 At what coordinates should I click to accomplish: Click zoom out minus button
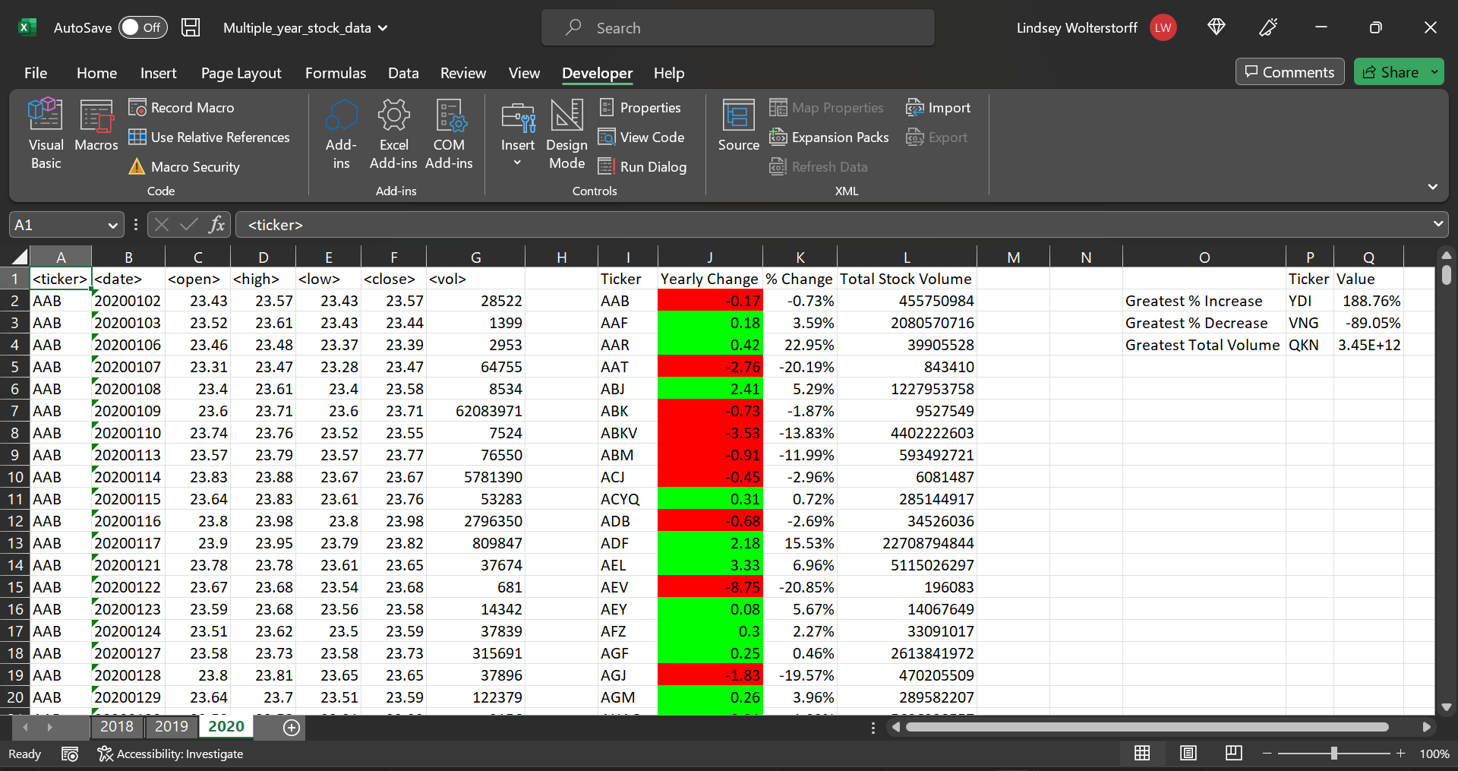(1267, 754)
